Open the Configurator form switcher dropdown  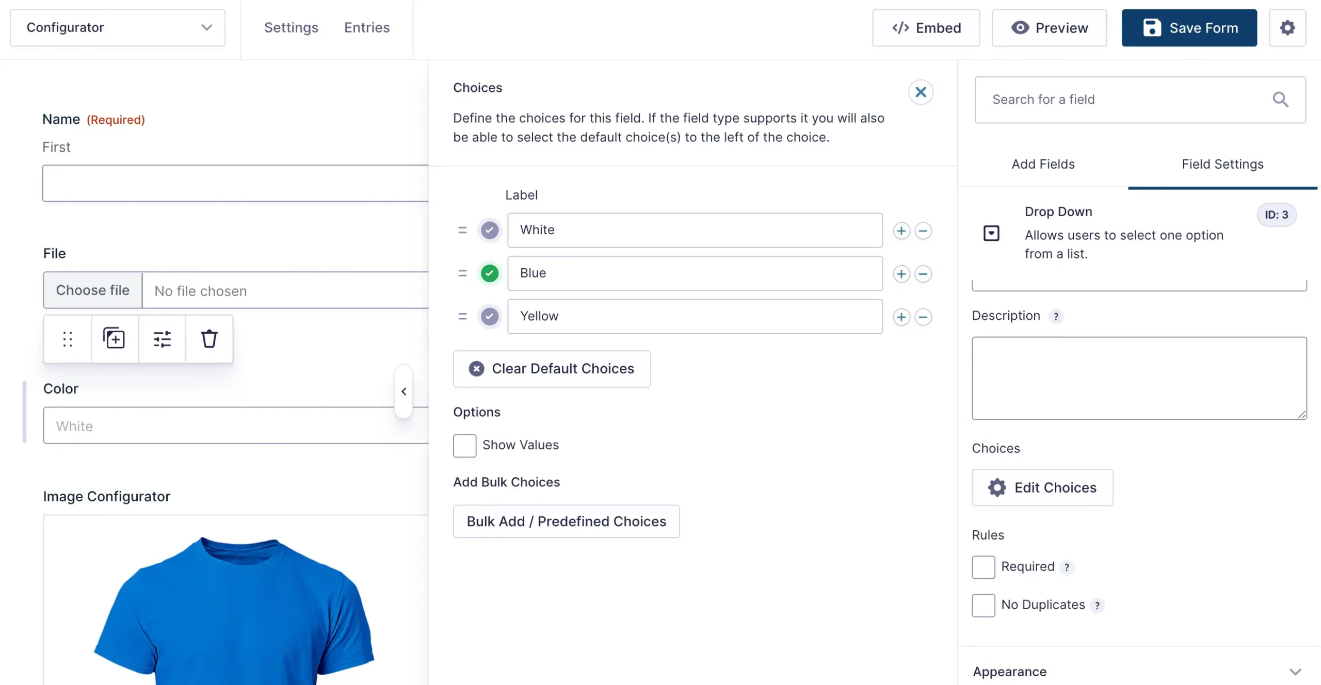(x=118, y=28)
